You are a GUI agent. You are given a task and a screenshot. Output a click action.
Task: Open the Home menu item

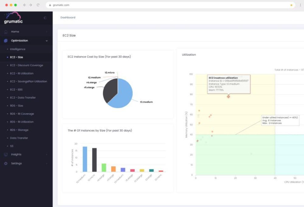(x=26, y=32)
